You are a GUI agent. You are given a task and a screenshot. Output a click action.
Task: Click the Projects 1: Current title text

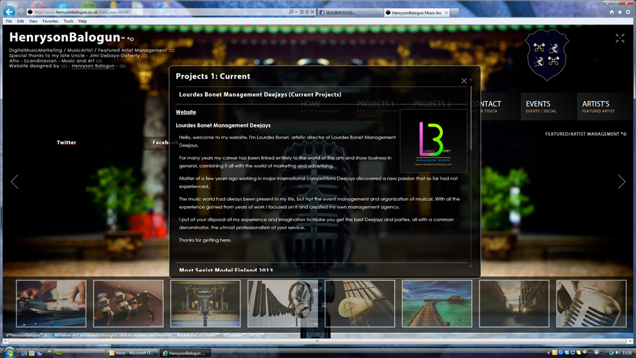pos(213,76)
